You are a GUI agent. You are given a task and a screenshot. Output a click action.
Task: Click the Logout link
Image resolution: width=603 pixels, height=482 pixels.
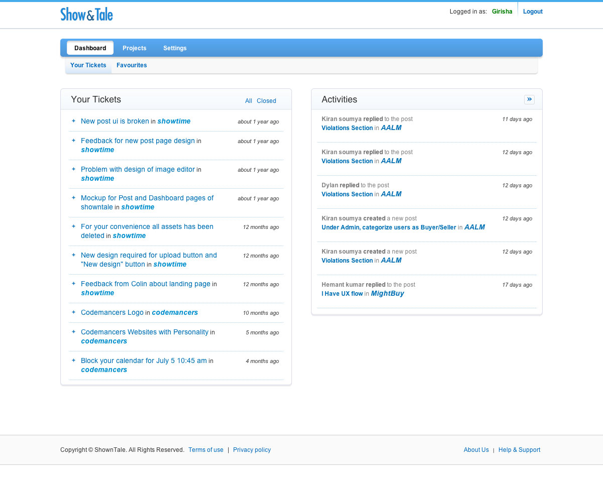coord(533,12)
